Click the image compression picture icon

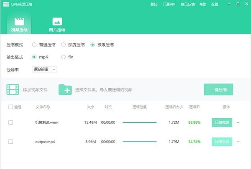tap(57, 21)
